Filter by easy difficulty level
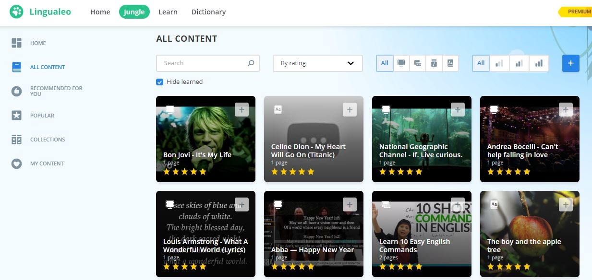The width and height of the screenshot is (592, 280). click(x=499, y=63)
